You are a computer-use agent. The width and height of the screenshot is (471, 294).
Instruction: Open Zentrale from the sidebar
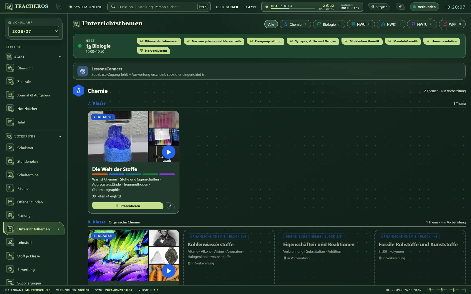click(x=34, y=82)
